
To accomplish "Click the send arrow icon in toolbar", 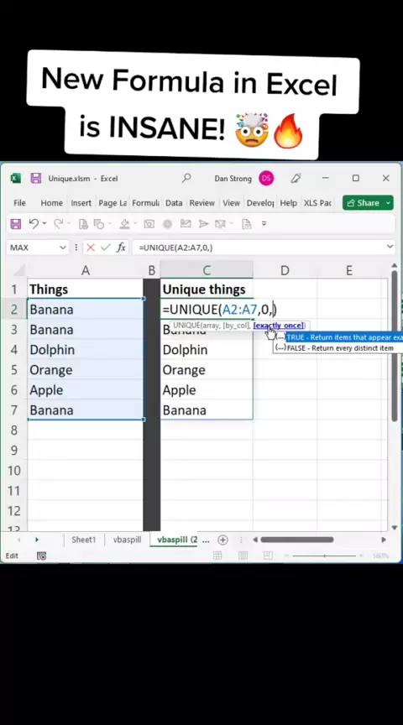I will (x=203, y=224).
